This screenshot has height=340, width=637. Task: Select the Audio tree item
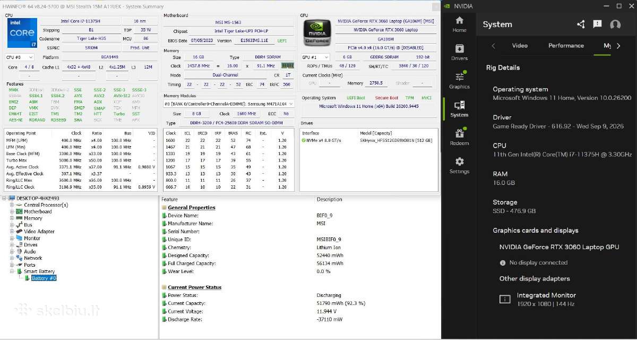[30, 251]
